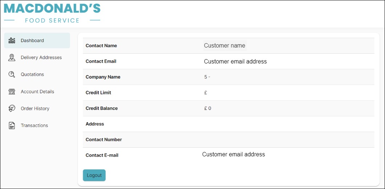Click the Dashboard bar chart icon

[x=12, y=40]
